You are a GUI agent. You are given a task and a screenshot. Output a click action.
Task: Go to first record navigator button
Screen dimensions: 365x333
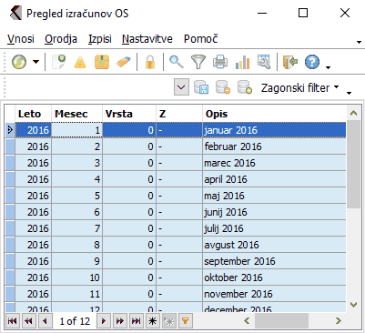coord(13,321)
